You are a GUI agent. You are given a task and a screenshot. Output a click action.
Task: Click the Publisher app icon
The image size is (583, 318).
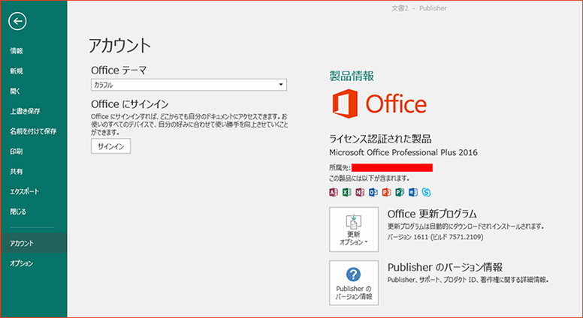tap(400, 192)
